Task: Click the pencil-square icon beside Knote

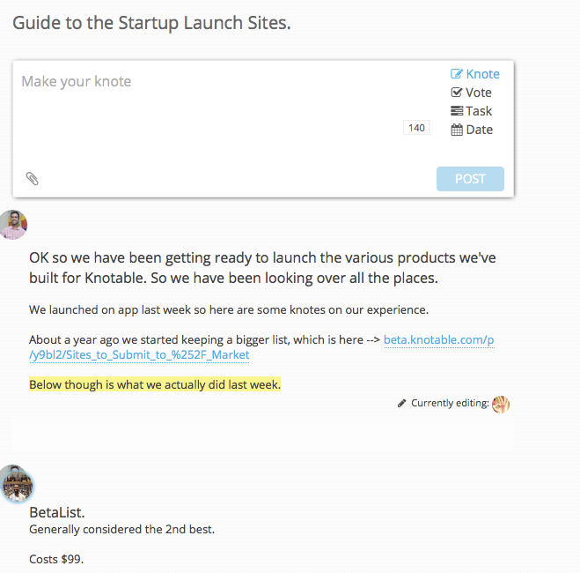Action: coord(457,74)
